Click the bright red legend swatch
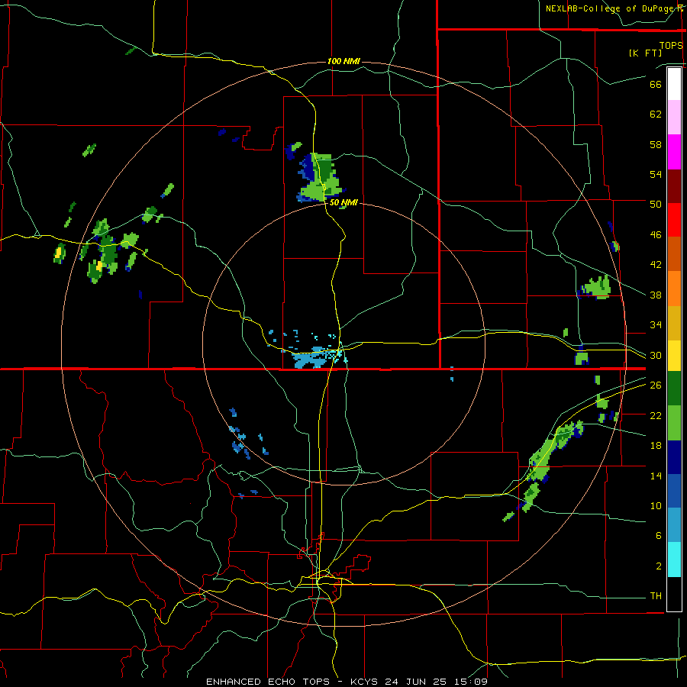The width and height of the screenshot is (687, 687). (674, 220)
